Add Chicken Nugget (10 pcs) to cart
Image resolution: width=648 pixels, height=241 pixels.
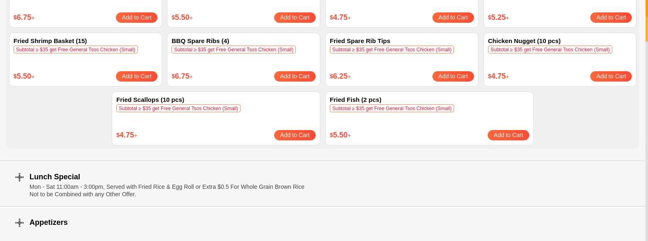coord(611,76)
